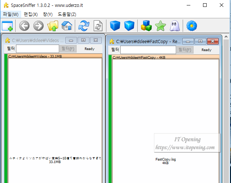This screenshot has width=231, height=183.
Task: Click the more detail blue cube icon
Action: point(129,26)
